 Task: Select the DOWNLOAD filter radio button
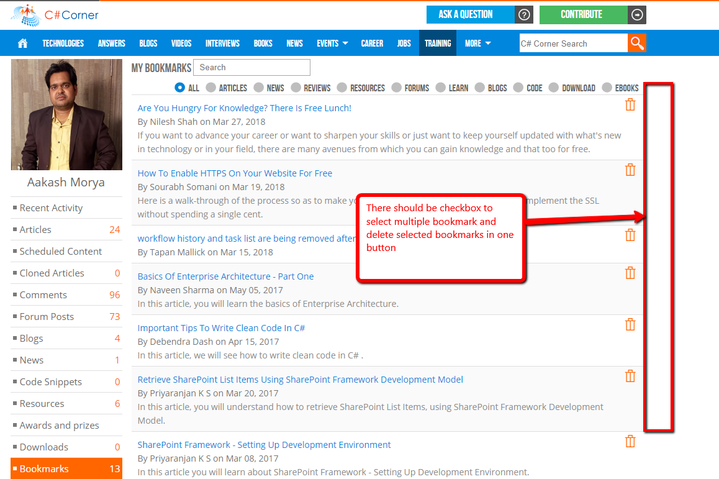(554, 88)
